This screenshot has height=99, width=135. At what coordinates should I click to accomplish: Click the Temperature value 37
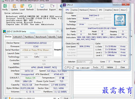(x=61, y=78)
